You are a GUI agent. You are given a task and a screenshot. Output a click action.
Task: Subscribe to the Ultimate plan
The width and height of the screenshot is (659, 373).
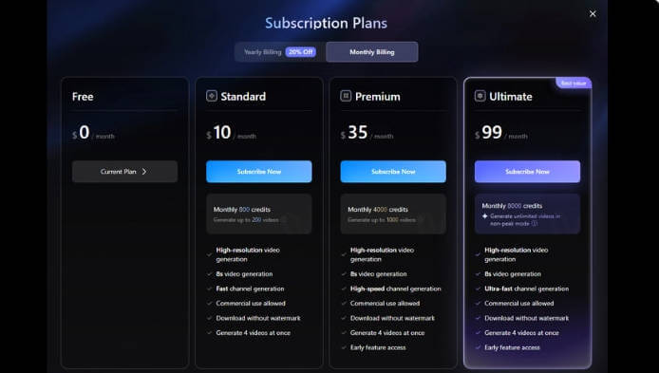(x=527, y=172)
